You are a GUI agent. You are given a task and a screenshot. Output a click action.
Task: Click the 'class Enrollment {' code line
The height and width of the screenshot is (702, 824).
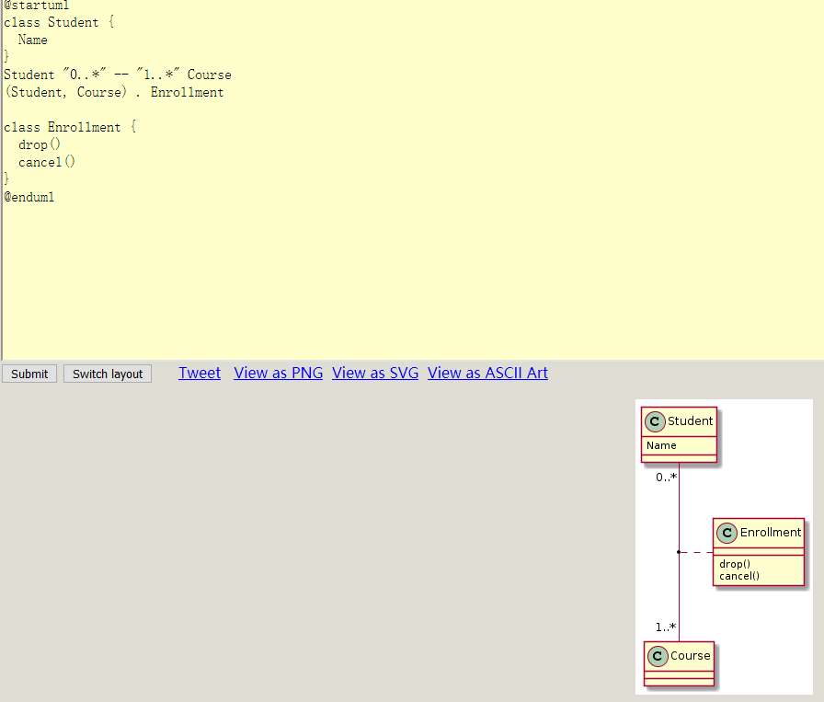[70, 127]
